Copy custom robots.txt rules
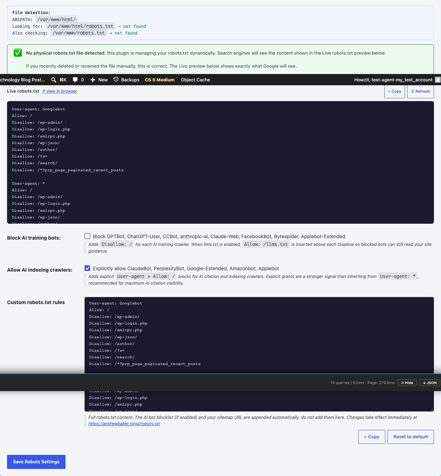This screenshot has width=441, height=476. click(x=372, y=437)
